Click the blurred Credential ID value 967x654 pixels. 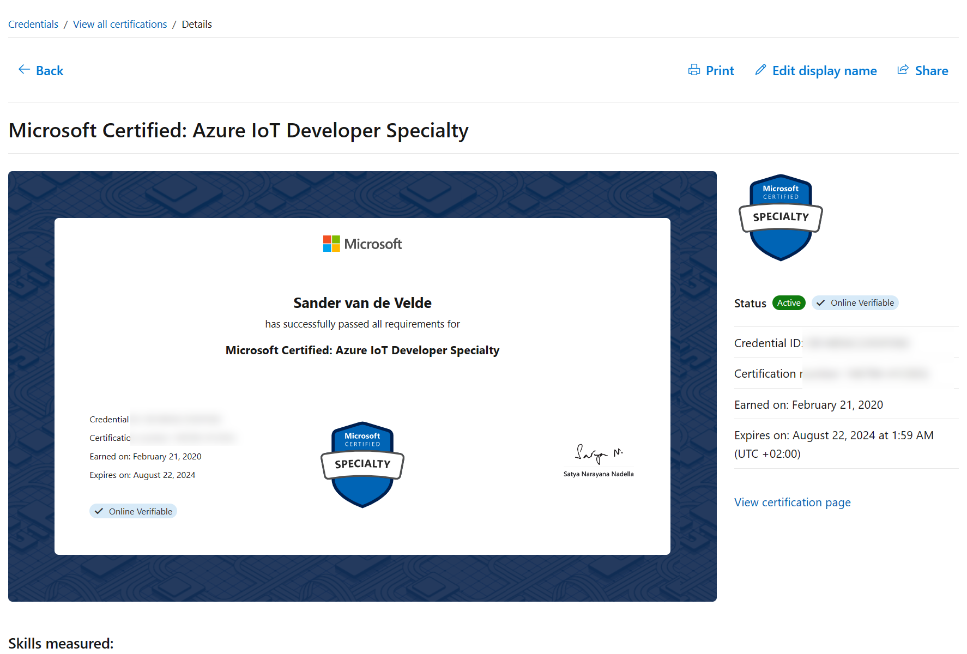point(857,343)
